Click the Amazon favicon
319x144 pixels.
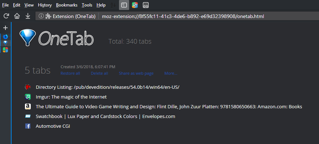27,106
